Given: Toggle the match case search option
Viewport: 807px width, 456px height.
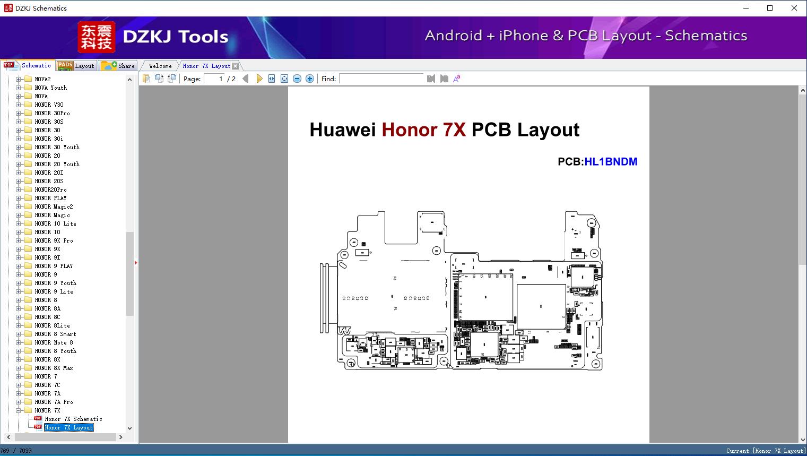Looking at the screenshot, I should coord(457,79).
